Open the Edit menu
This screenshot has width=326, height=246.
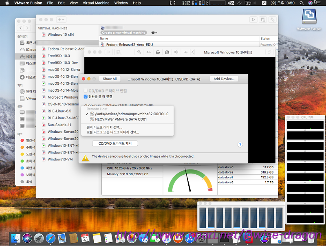click(x=62, y=3)
